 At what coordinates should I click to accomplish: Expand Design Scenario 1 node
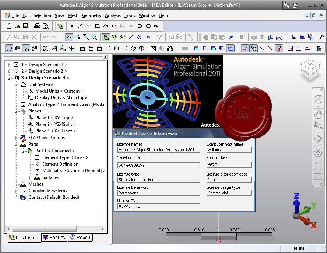click(9, 65)
